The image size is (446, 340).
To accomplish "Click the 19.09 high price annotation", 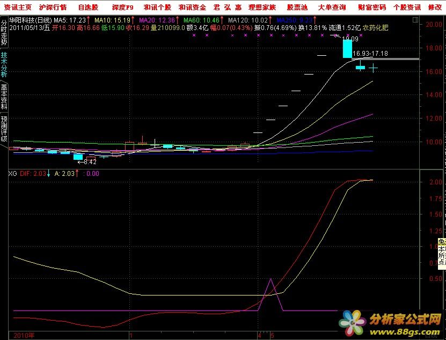I will click(x=350, y=39).
